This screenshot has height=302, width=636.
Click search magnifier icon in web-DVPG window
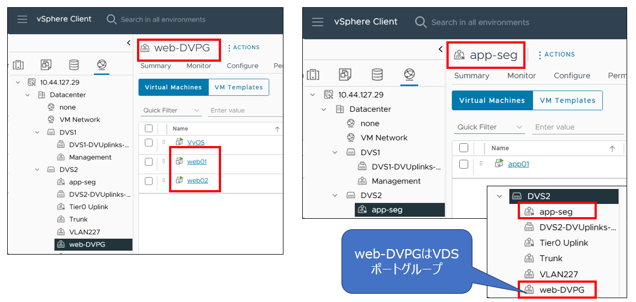point(111,19)
